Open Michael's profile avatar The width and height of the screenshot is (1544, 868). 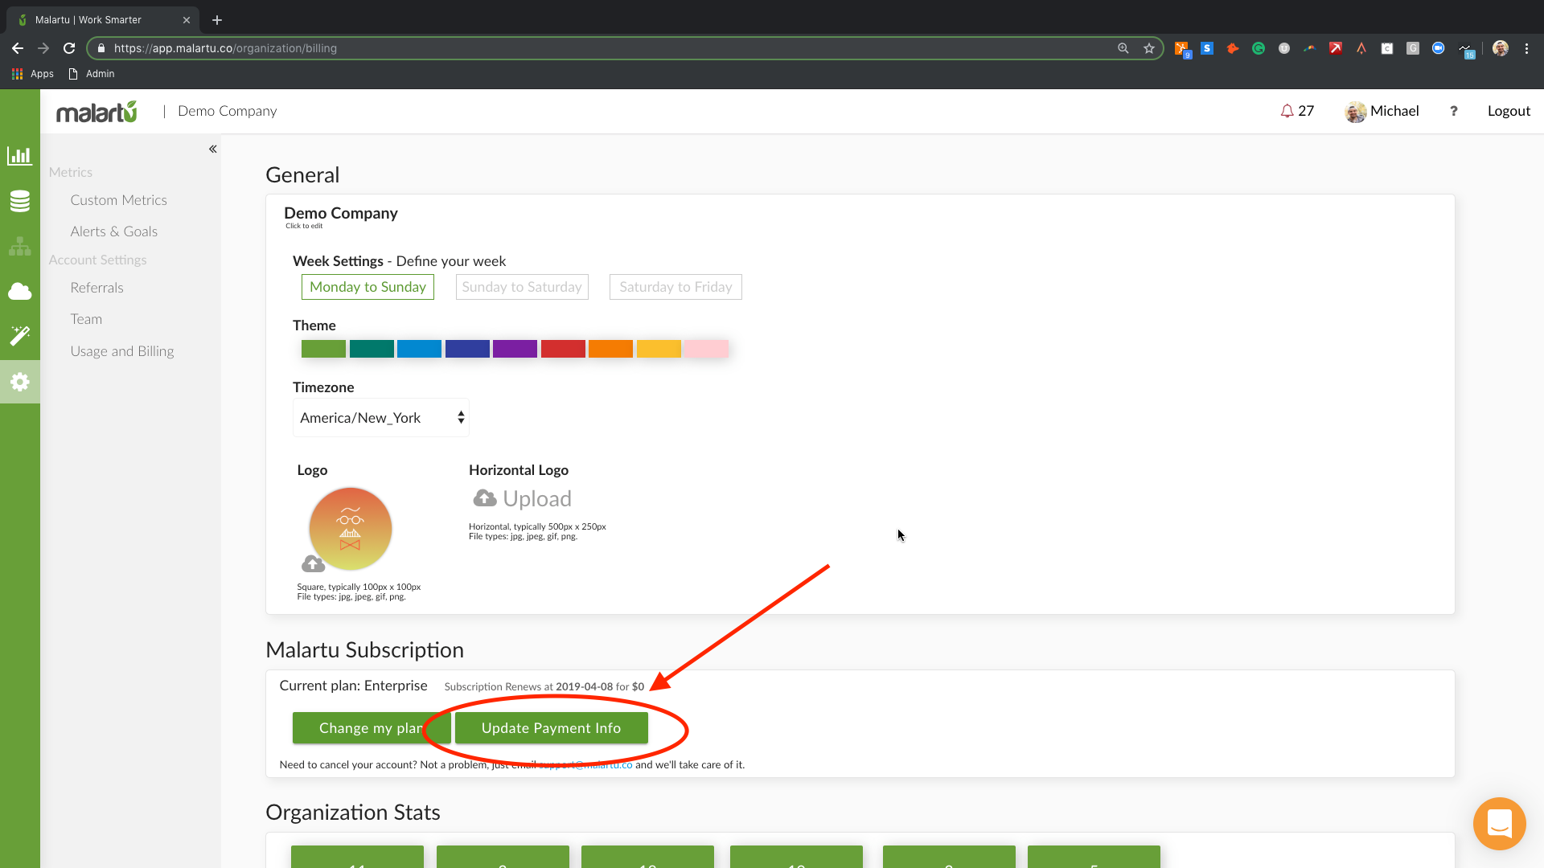tap(1355, 112)
